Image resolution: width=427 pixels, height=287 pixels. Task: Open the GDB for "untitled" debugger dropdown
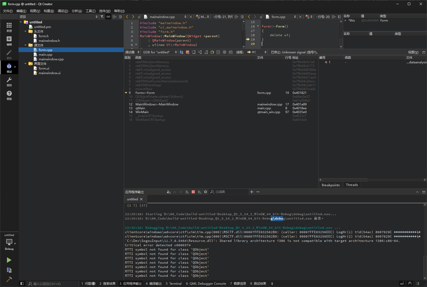160,52
